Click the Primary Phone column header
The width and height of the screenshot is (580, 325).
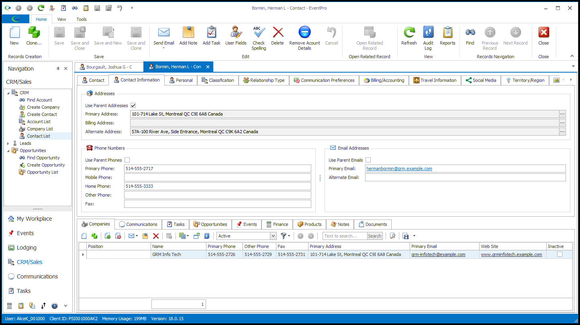tap(224, 246)
